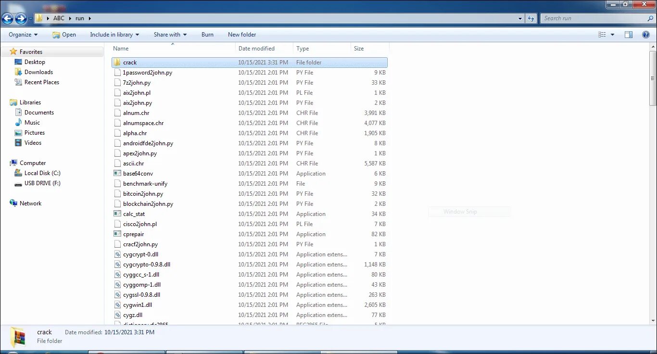Viewport: 657px width, 354px height.
Task: Select the calc_stat application icon
Action: [118, 214]
